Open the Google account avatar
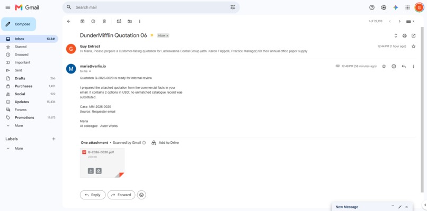 pos(419,7)
